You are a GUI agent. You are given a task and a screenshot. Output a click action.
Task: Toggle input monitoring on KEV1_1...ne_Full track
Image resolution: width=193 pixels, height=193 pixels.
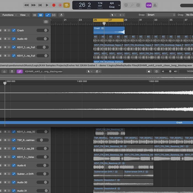[9, 56]
